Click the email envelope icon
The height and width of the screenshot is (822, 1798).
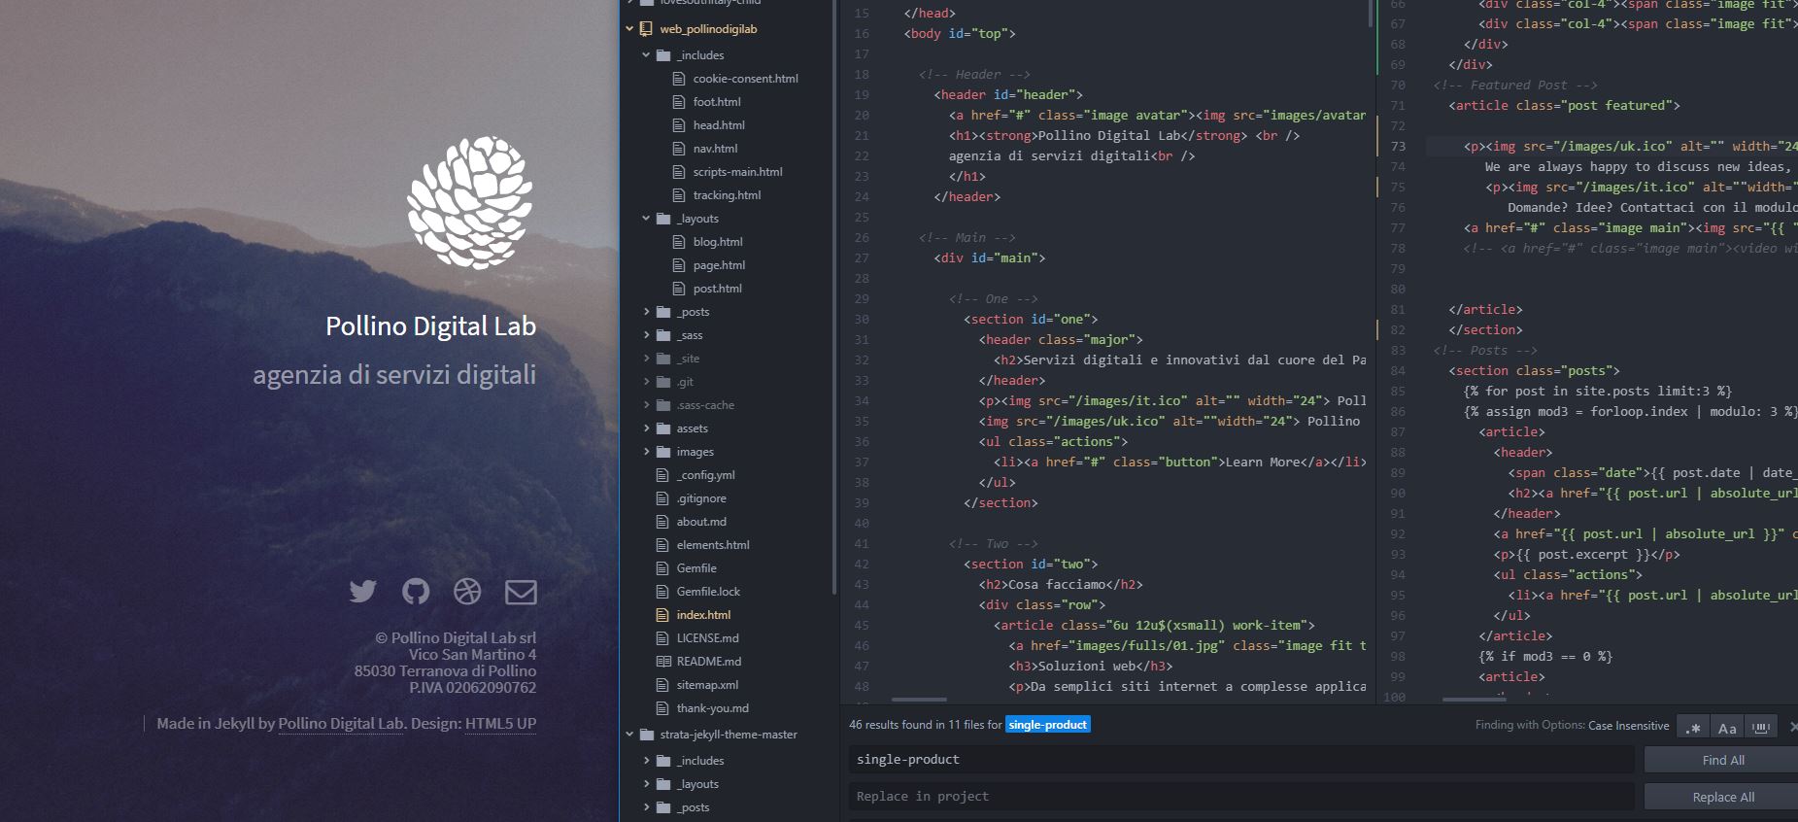click(x=521, y=592)
